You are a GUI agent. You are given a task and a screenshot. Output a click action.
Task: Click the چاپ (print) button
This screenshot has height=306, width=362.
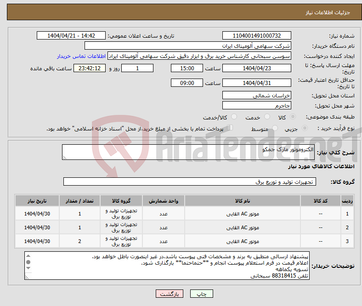[201, 294]
